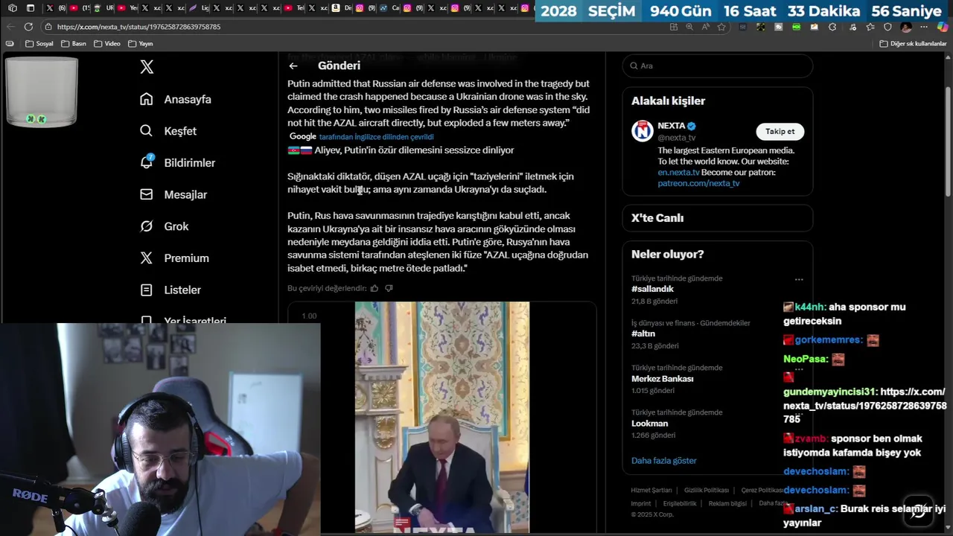Screen dimensions: 953x536
Task: Give thumbs down to the translation
Action: coord(389,288)
